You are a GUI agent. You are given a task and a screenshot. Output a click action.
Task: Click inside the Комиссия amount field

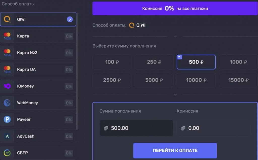click(214, 128)
